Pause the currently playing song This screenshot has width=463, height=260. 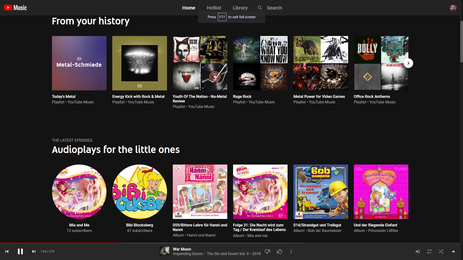(x=20, y=251)
